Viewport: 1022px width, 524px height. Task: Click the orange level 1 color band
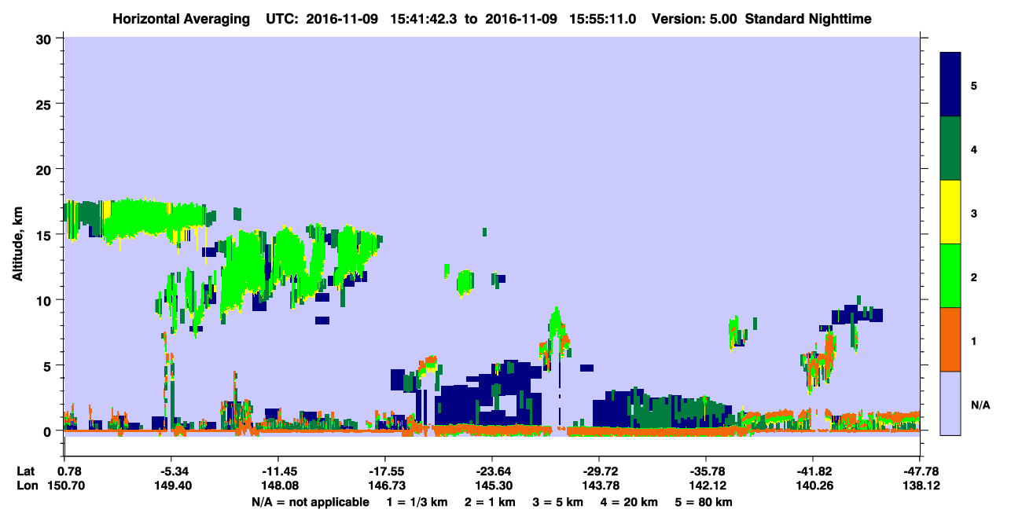[950, 339]
